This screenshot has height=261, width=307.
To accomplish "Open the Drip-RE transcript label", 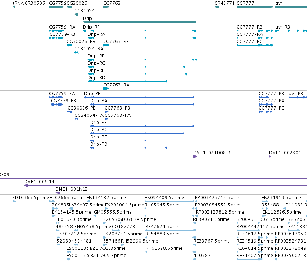I will tap(96, 70).
